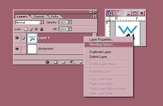
Task: Open the Fill slider arrow
Action: [x=70, y=29]
